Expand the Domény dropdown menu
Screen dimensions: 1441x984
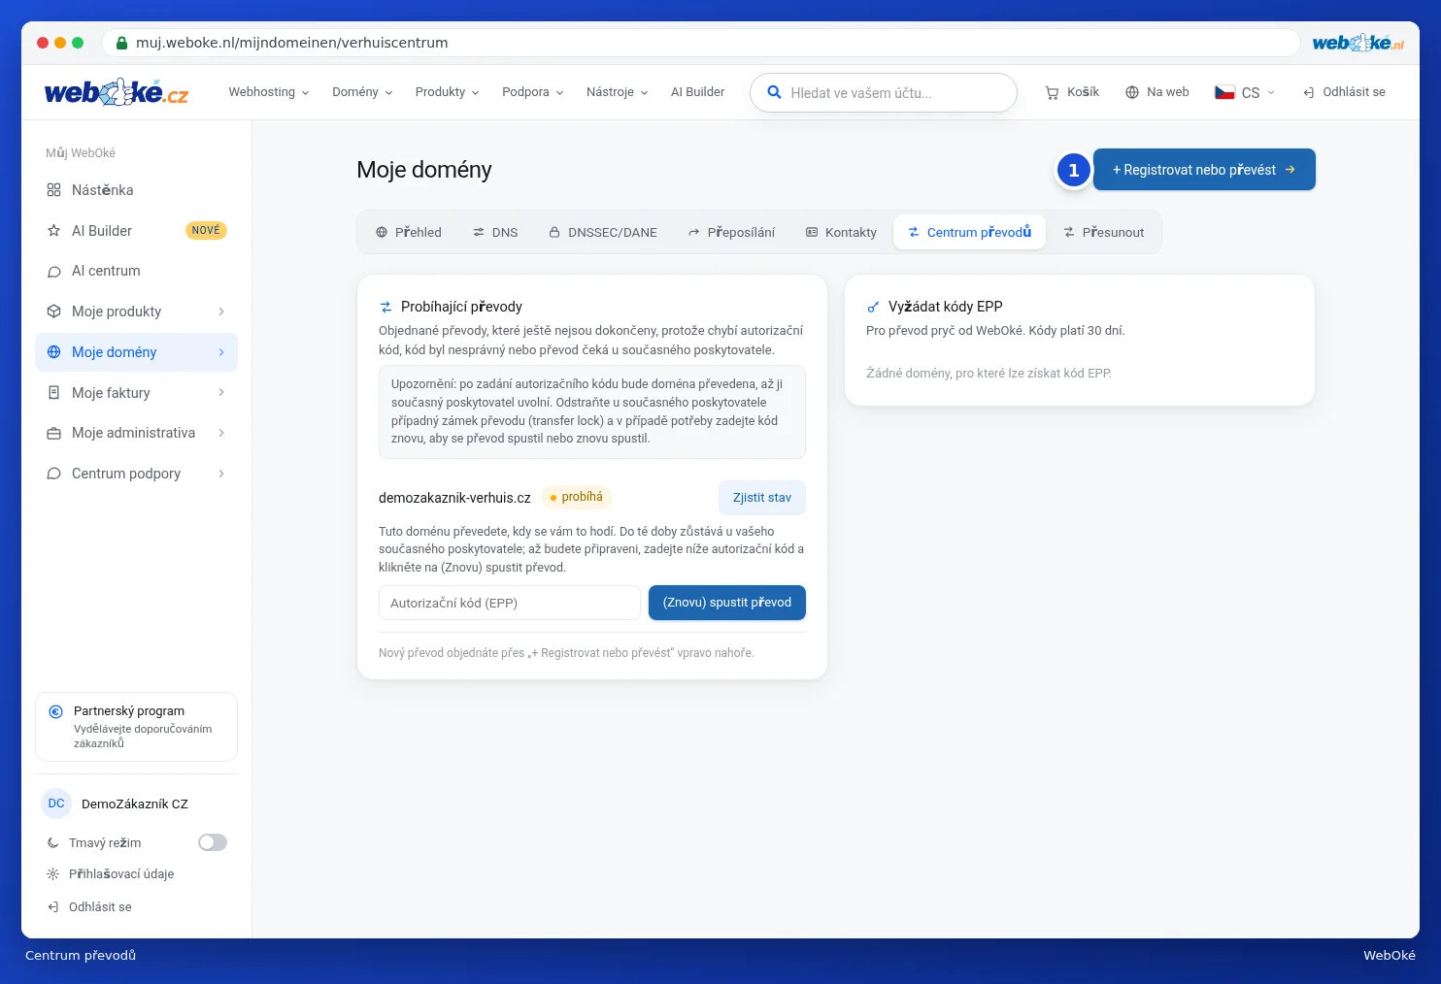click(362, 92)
